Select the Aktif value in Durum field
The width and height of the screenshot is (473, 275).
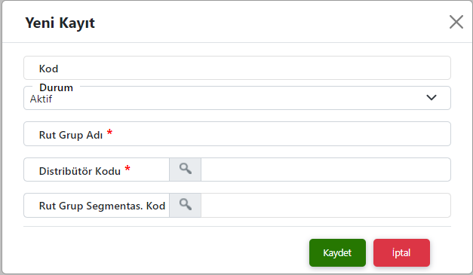point(41,99)
